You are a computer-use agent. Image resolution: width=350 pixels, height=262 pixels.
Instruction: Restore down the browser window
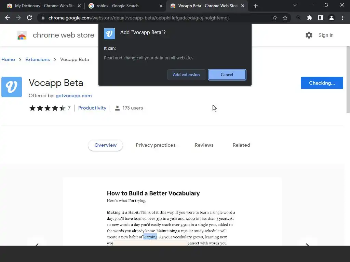pyautogui.click(x=326, y=5)
